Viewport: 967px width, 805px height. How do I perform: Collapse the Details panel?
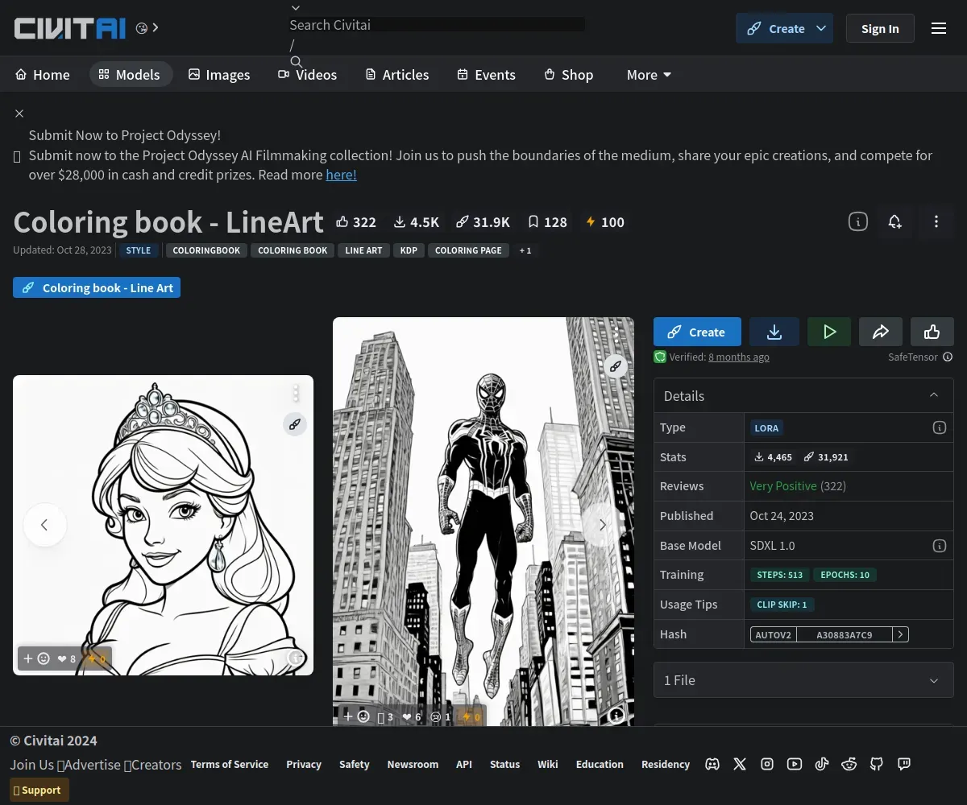(934, 395)
